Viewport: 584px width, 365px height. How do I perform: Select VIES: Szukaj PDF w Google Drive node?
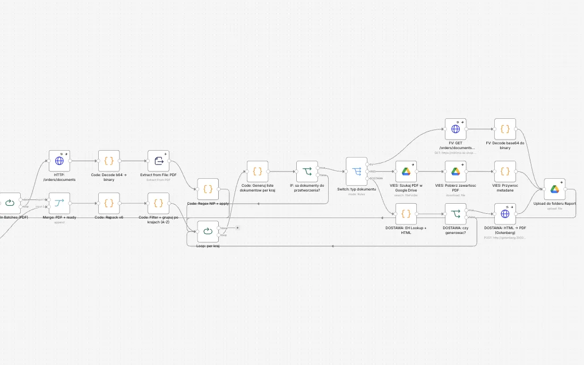click(406, 171)
